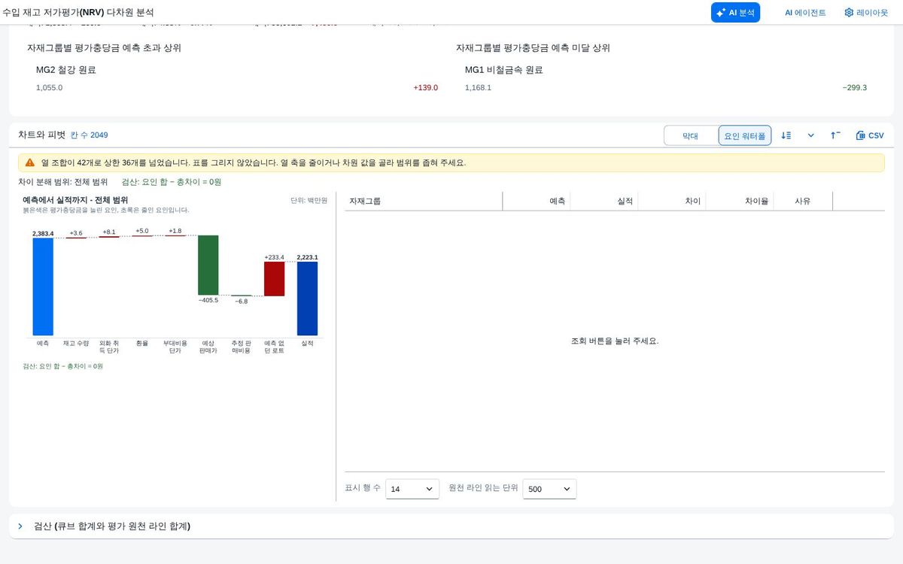The height and width of the screenshot is (564, 903).
Task: Open the chevron dropdown in chart toolbar
Action: [811, 135]
